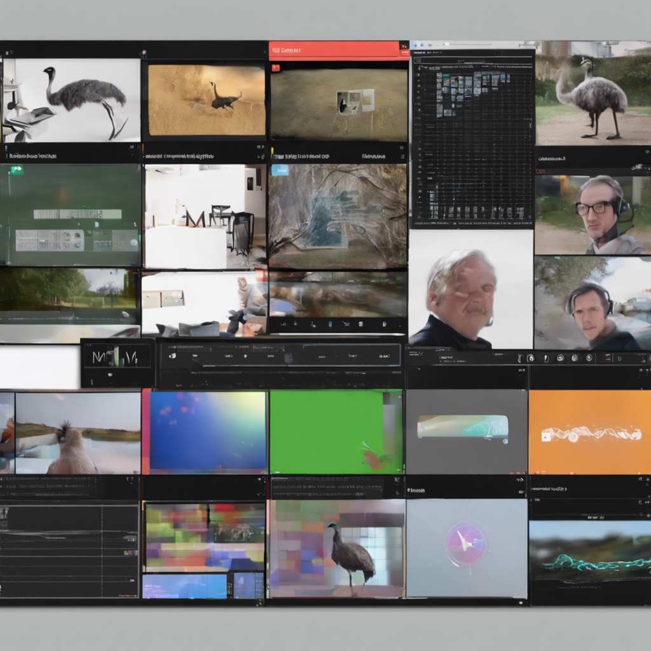
Task: Choose the blue gradient clip
Action: tap(204, 432)
